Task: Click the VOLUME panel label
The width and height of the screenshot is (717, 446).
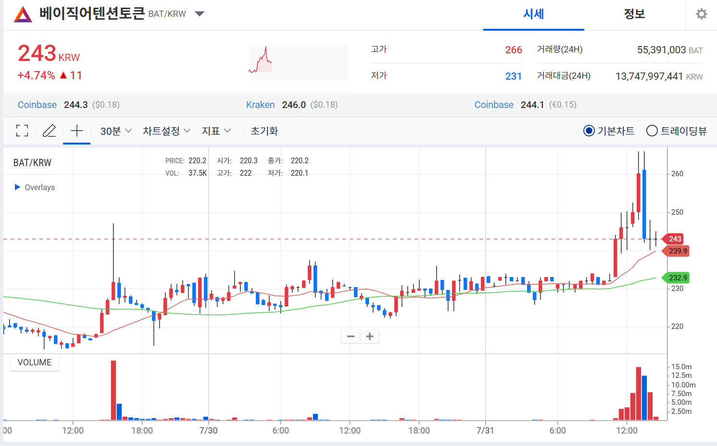Action: (35, 362)
